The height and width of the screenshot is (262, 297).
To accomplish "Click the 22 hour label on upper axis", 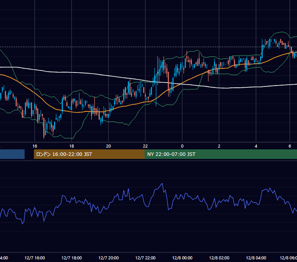I will tap(145, 146).
